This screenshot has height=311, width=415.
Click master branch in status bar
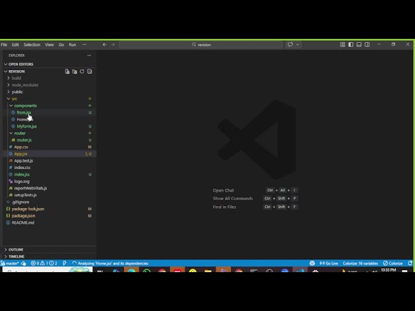[x=10, y=264]
